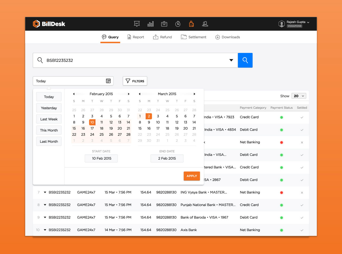Open the bar graph analytics icon
The width and height of the screenshot is (342, 254).
[150, 24]
